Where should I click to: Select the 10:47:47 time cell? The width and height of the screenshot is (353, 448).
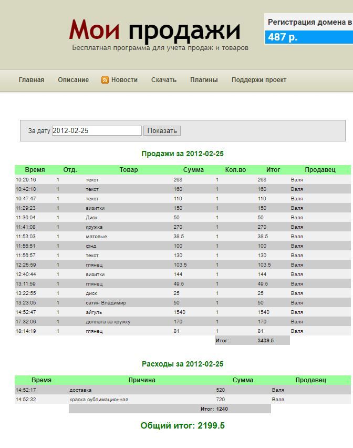26,199
